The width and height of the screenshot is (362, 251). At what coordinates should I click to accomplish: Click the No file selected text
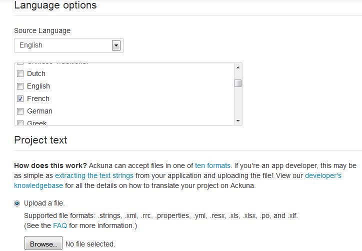[90, 244]
